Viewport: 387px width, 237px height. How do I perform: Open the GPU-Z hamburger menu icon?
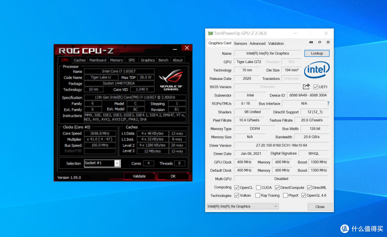click(x=328, y=42)
